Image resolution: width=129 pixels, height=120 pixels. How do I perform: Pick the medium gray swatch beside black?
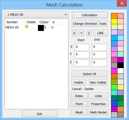click(x=114, y=65)
